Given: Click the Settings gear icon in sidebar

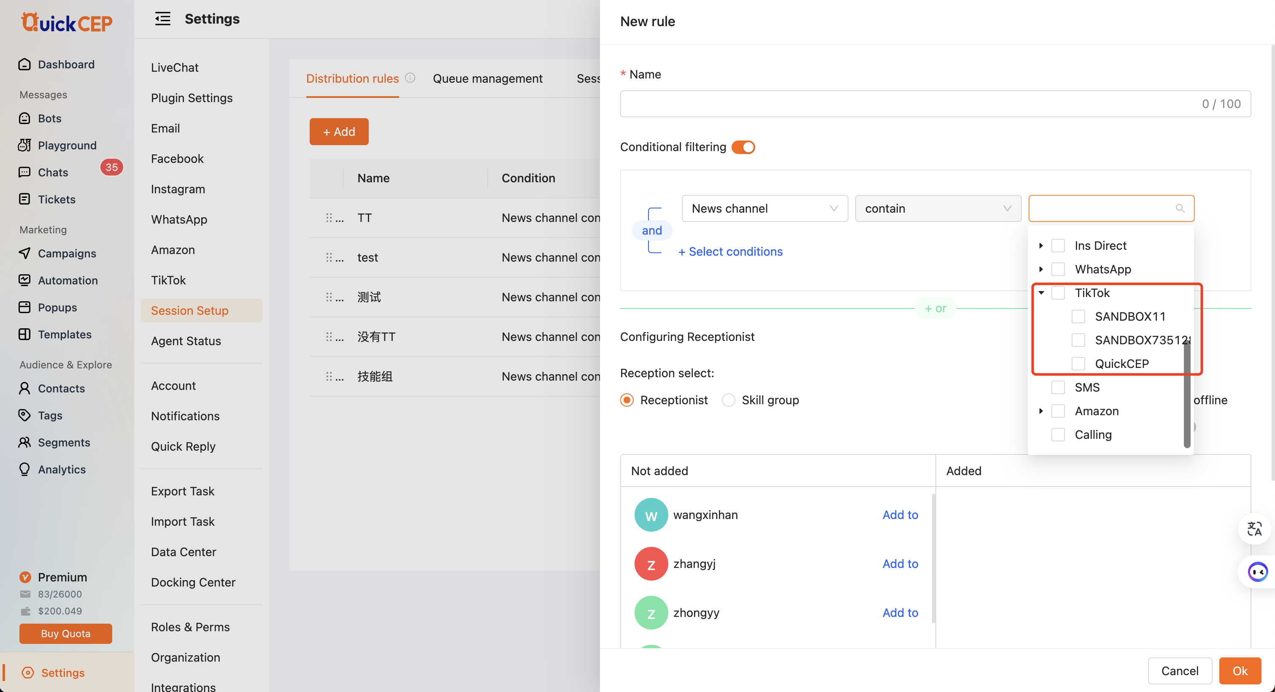Looking at the screenshot, I should tap(28, 672).
